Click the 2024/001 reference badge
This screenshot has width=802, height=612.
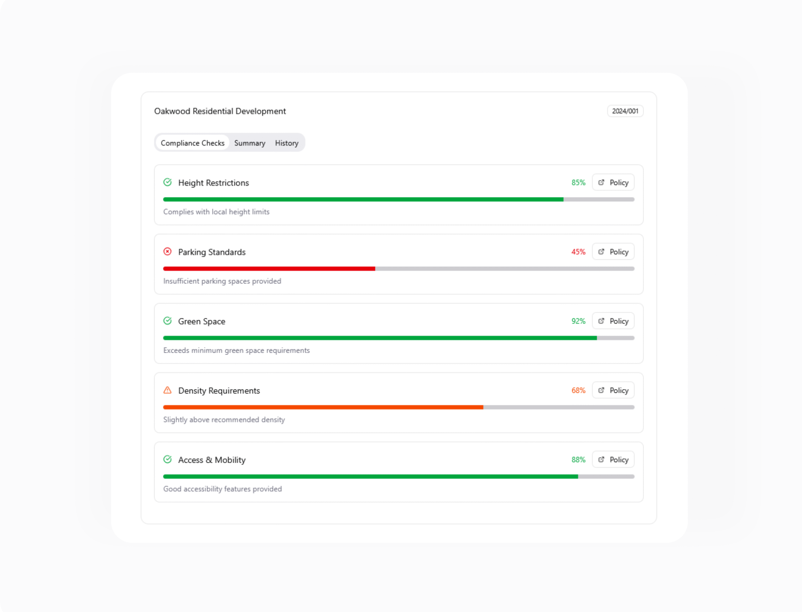pos(625,111)
